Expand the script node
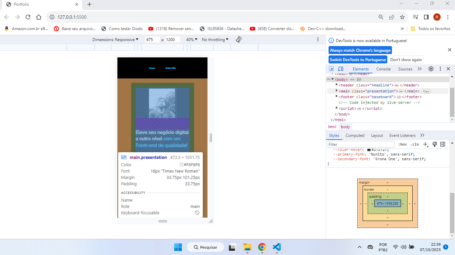This screenshot has height=255, width=455. [x=337, y=108]
